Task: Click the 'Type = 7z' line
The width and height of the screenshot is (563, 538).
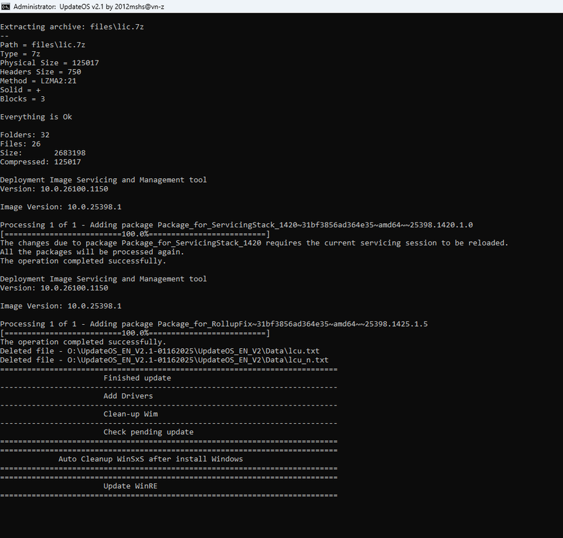Action: click(20, 54)
